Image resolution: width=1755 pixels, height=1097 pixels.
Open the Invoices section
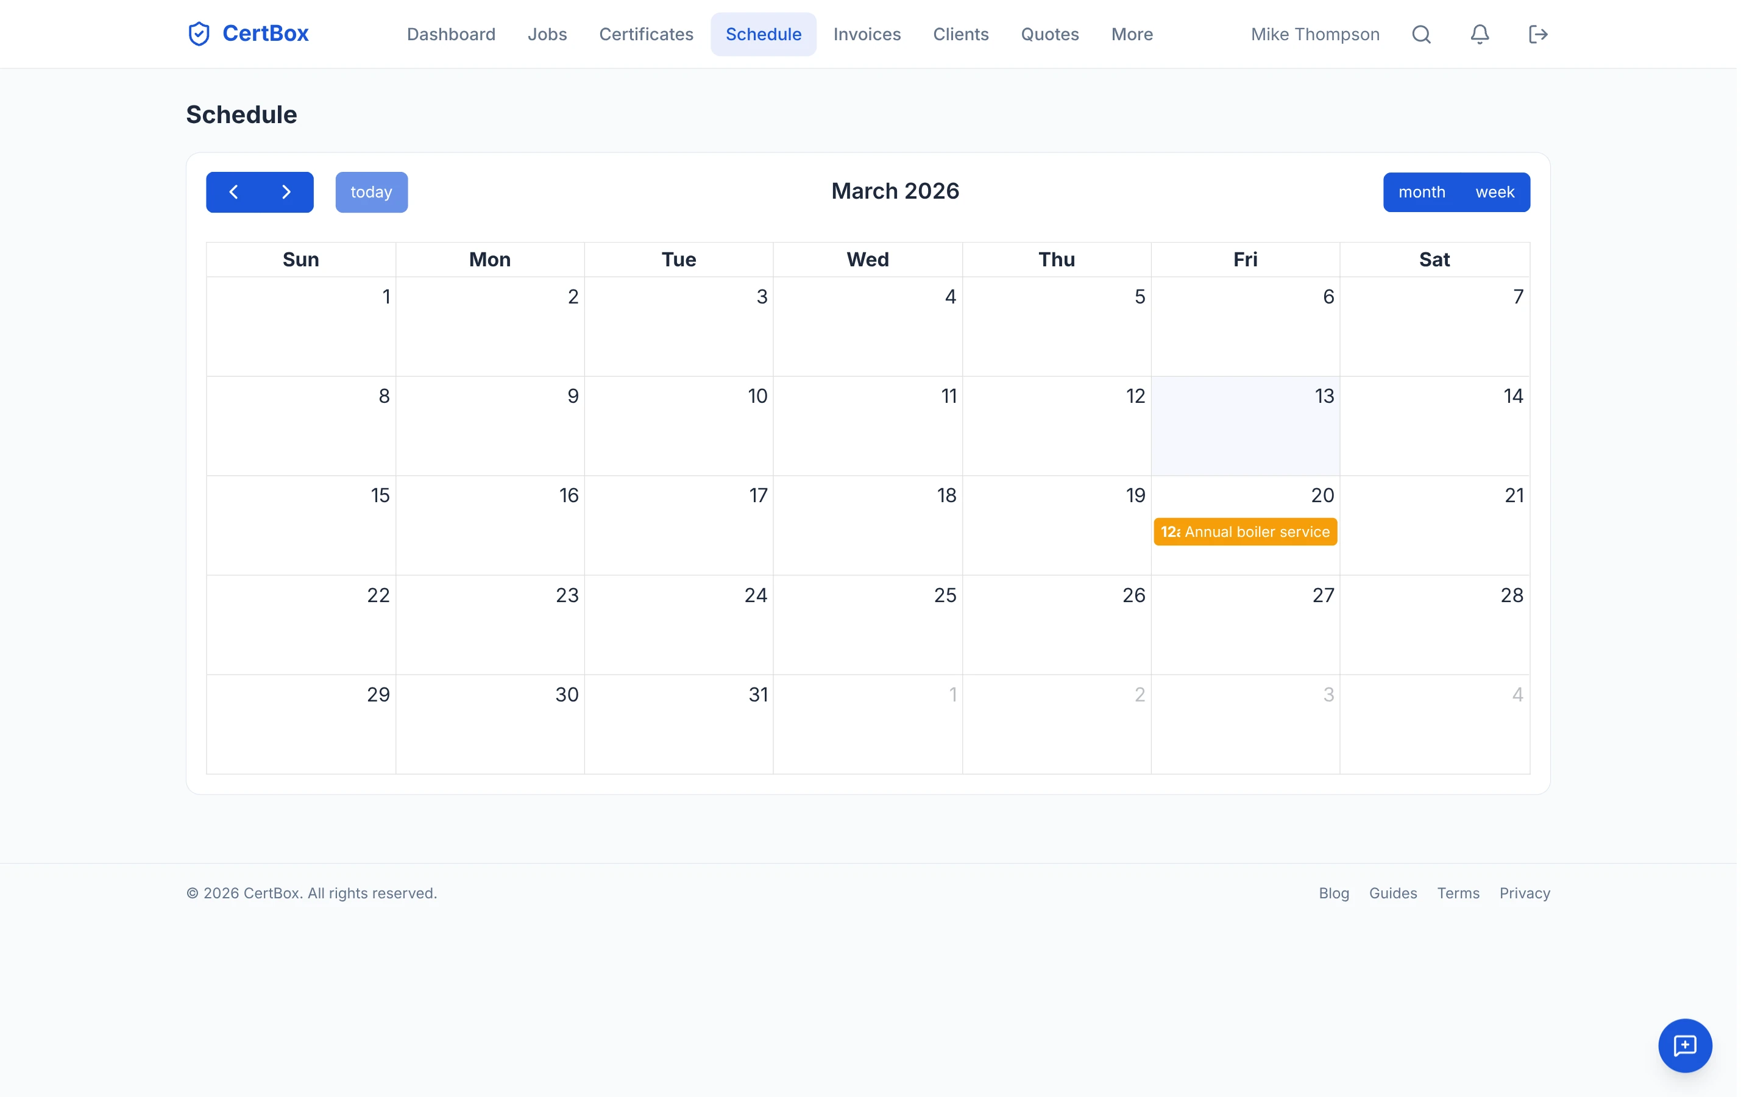[867, 34]
